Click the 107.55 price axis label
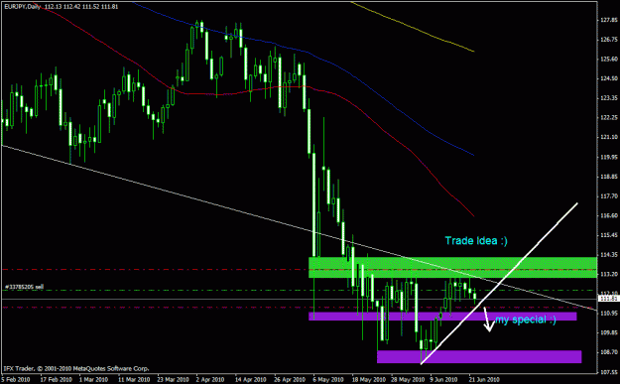 tap(609, 372)
